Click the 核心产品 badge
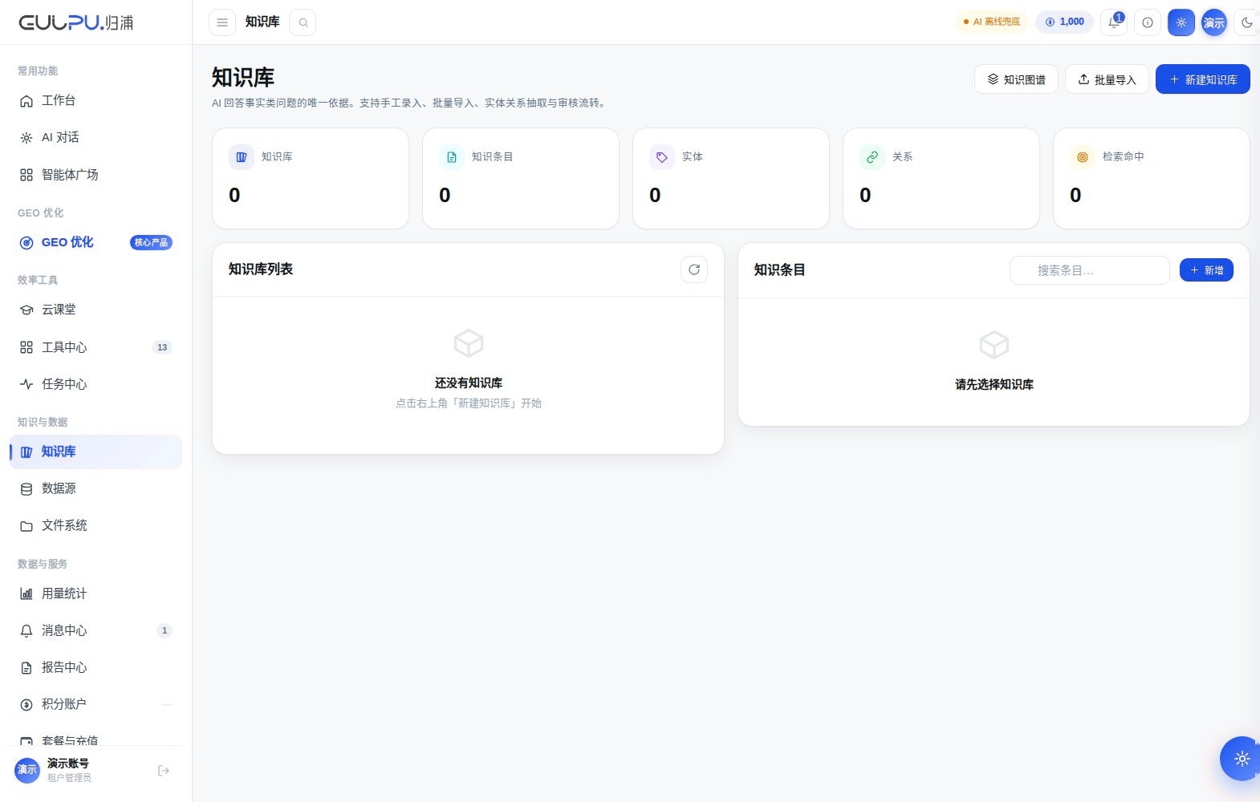Viewport: 1260px width, 802px height. [151, 242]
